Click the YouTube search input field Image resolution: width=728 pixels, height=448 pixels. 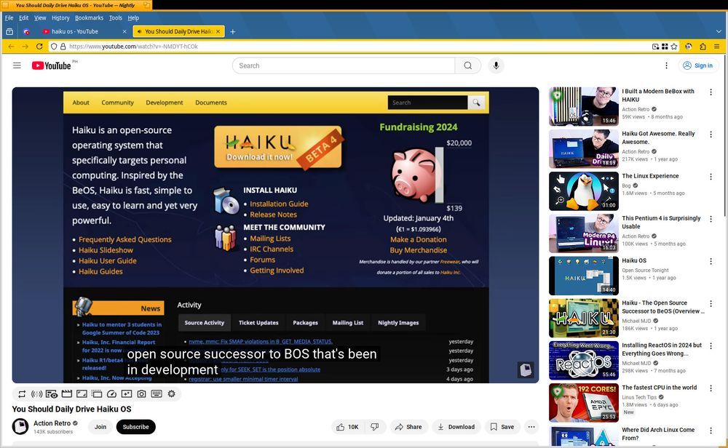[x=344, y=65]
